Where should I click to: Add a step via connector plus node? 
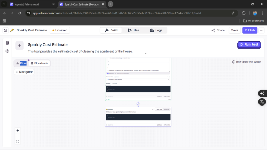tap(138, 104)
